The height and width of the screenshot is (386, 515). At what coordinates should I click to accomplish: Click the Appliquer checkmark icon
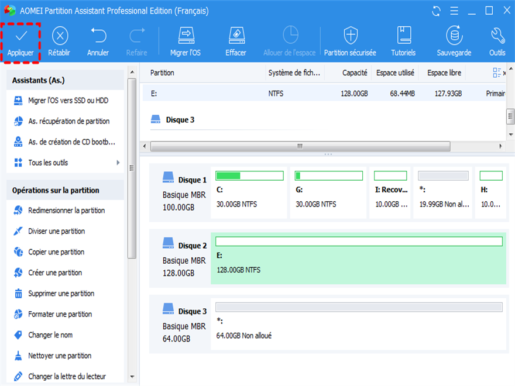20,37
